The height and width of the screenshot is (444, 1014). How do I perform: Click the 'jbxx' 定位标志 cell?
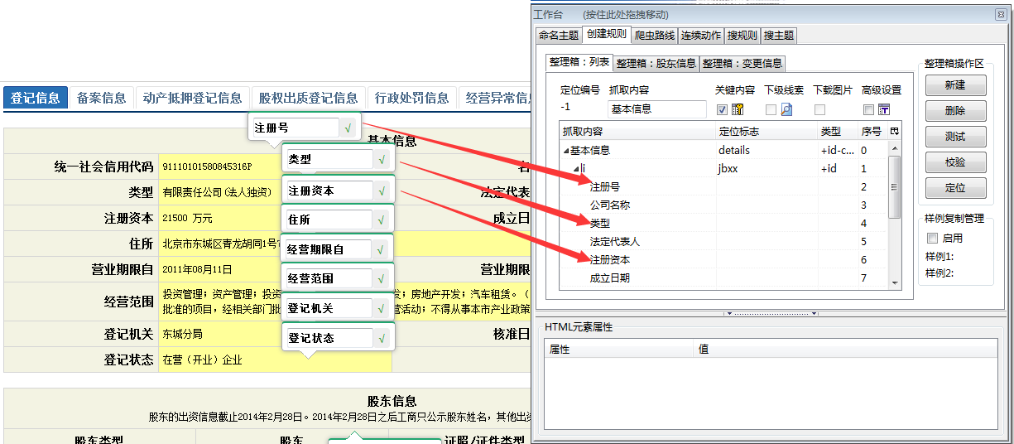767,169
